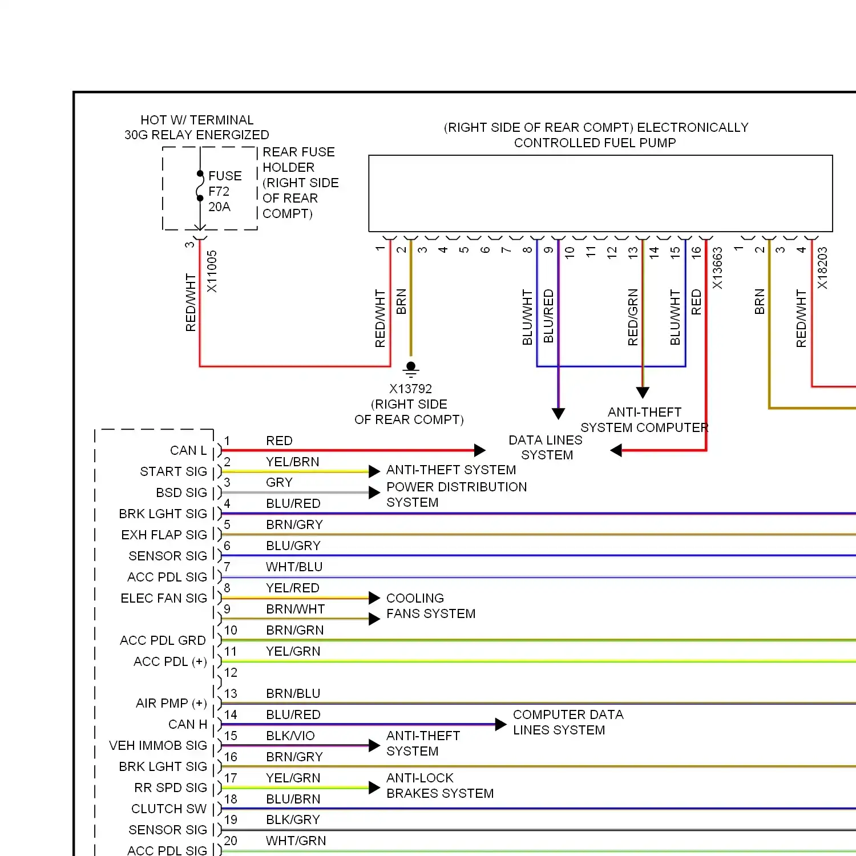Click pin number 19 on the lower connector
The width and height of the screenshot is (856, 856).
pyautogui.click(x=231, y=819)
